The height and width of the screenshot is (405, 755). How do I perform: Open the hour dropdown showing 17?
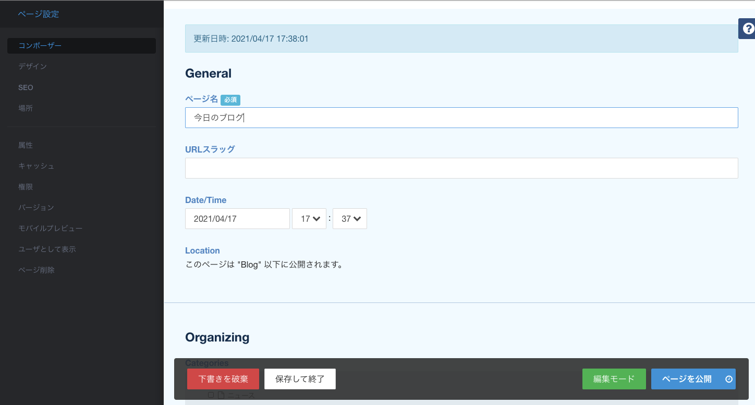point(309,219)
